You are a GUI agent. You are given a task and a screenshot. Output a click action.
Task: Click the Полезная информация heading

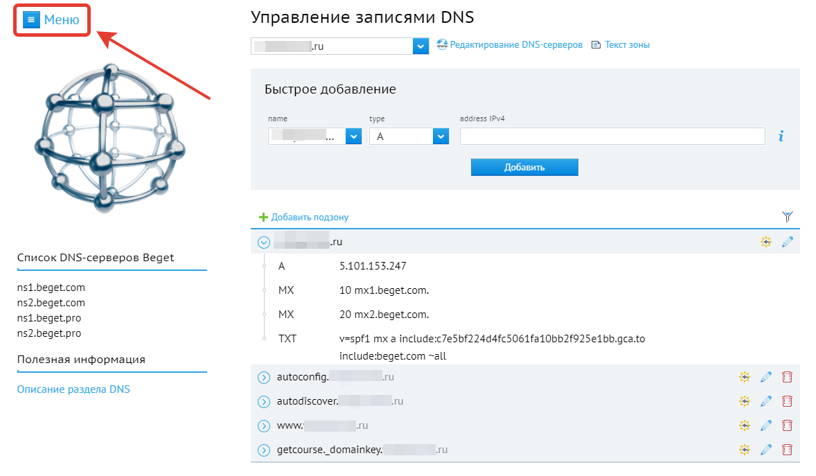[x=81, y=360]
